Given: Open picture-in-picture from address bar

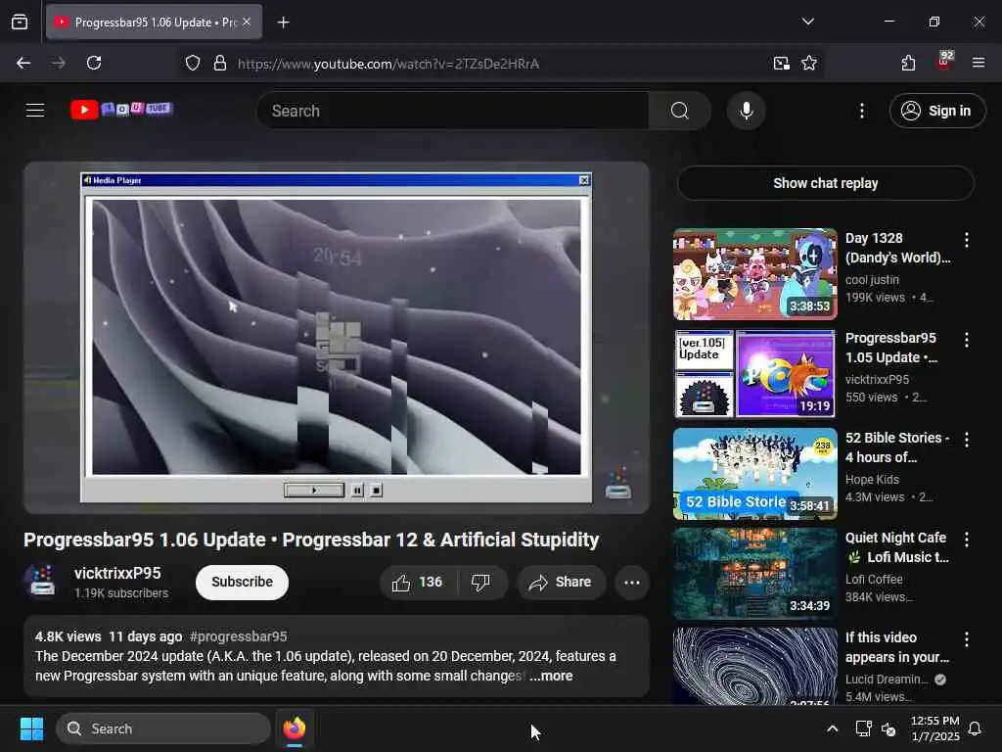Looking at the screenshot, I should 781,63.
